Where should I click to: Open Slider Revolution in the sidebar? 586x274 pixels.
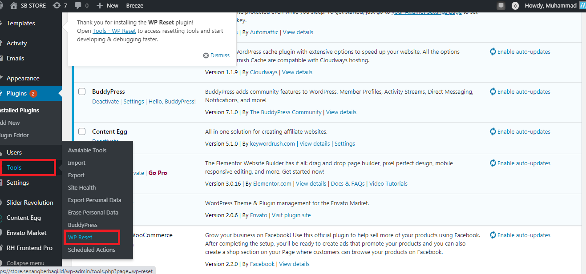[30, 203]
